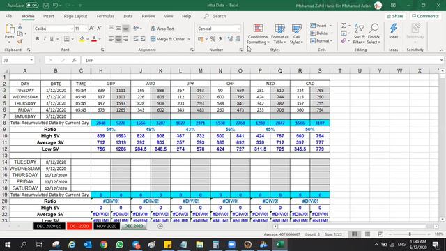Toggle bottom vertical alignment

[x=125, y=29]
